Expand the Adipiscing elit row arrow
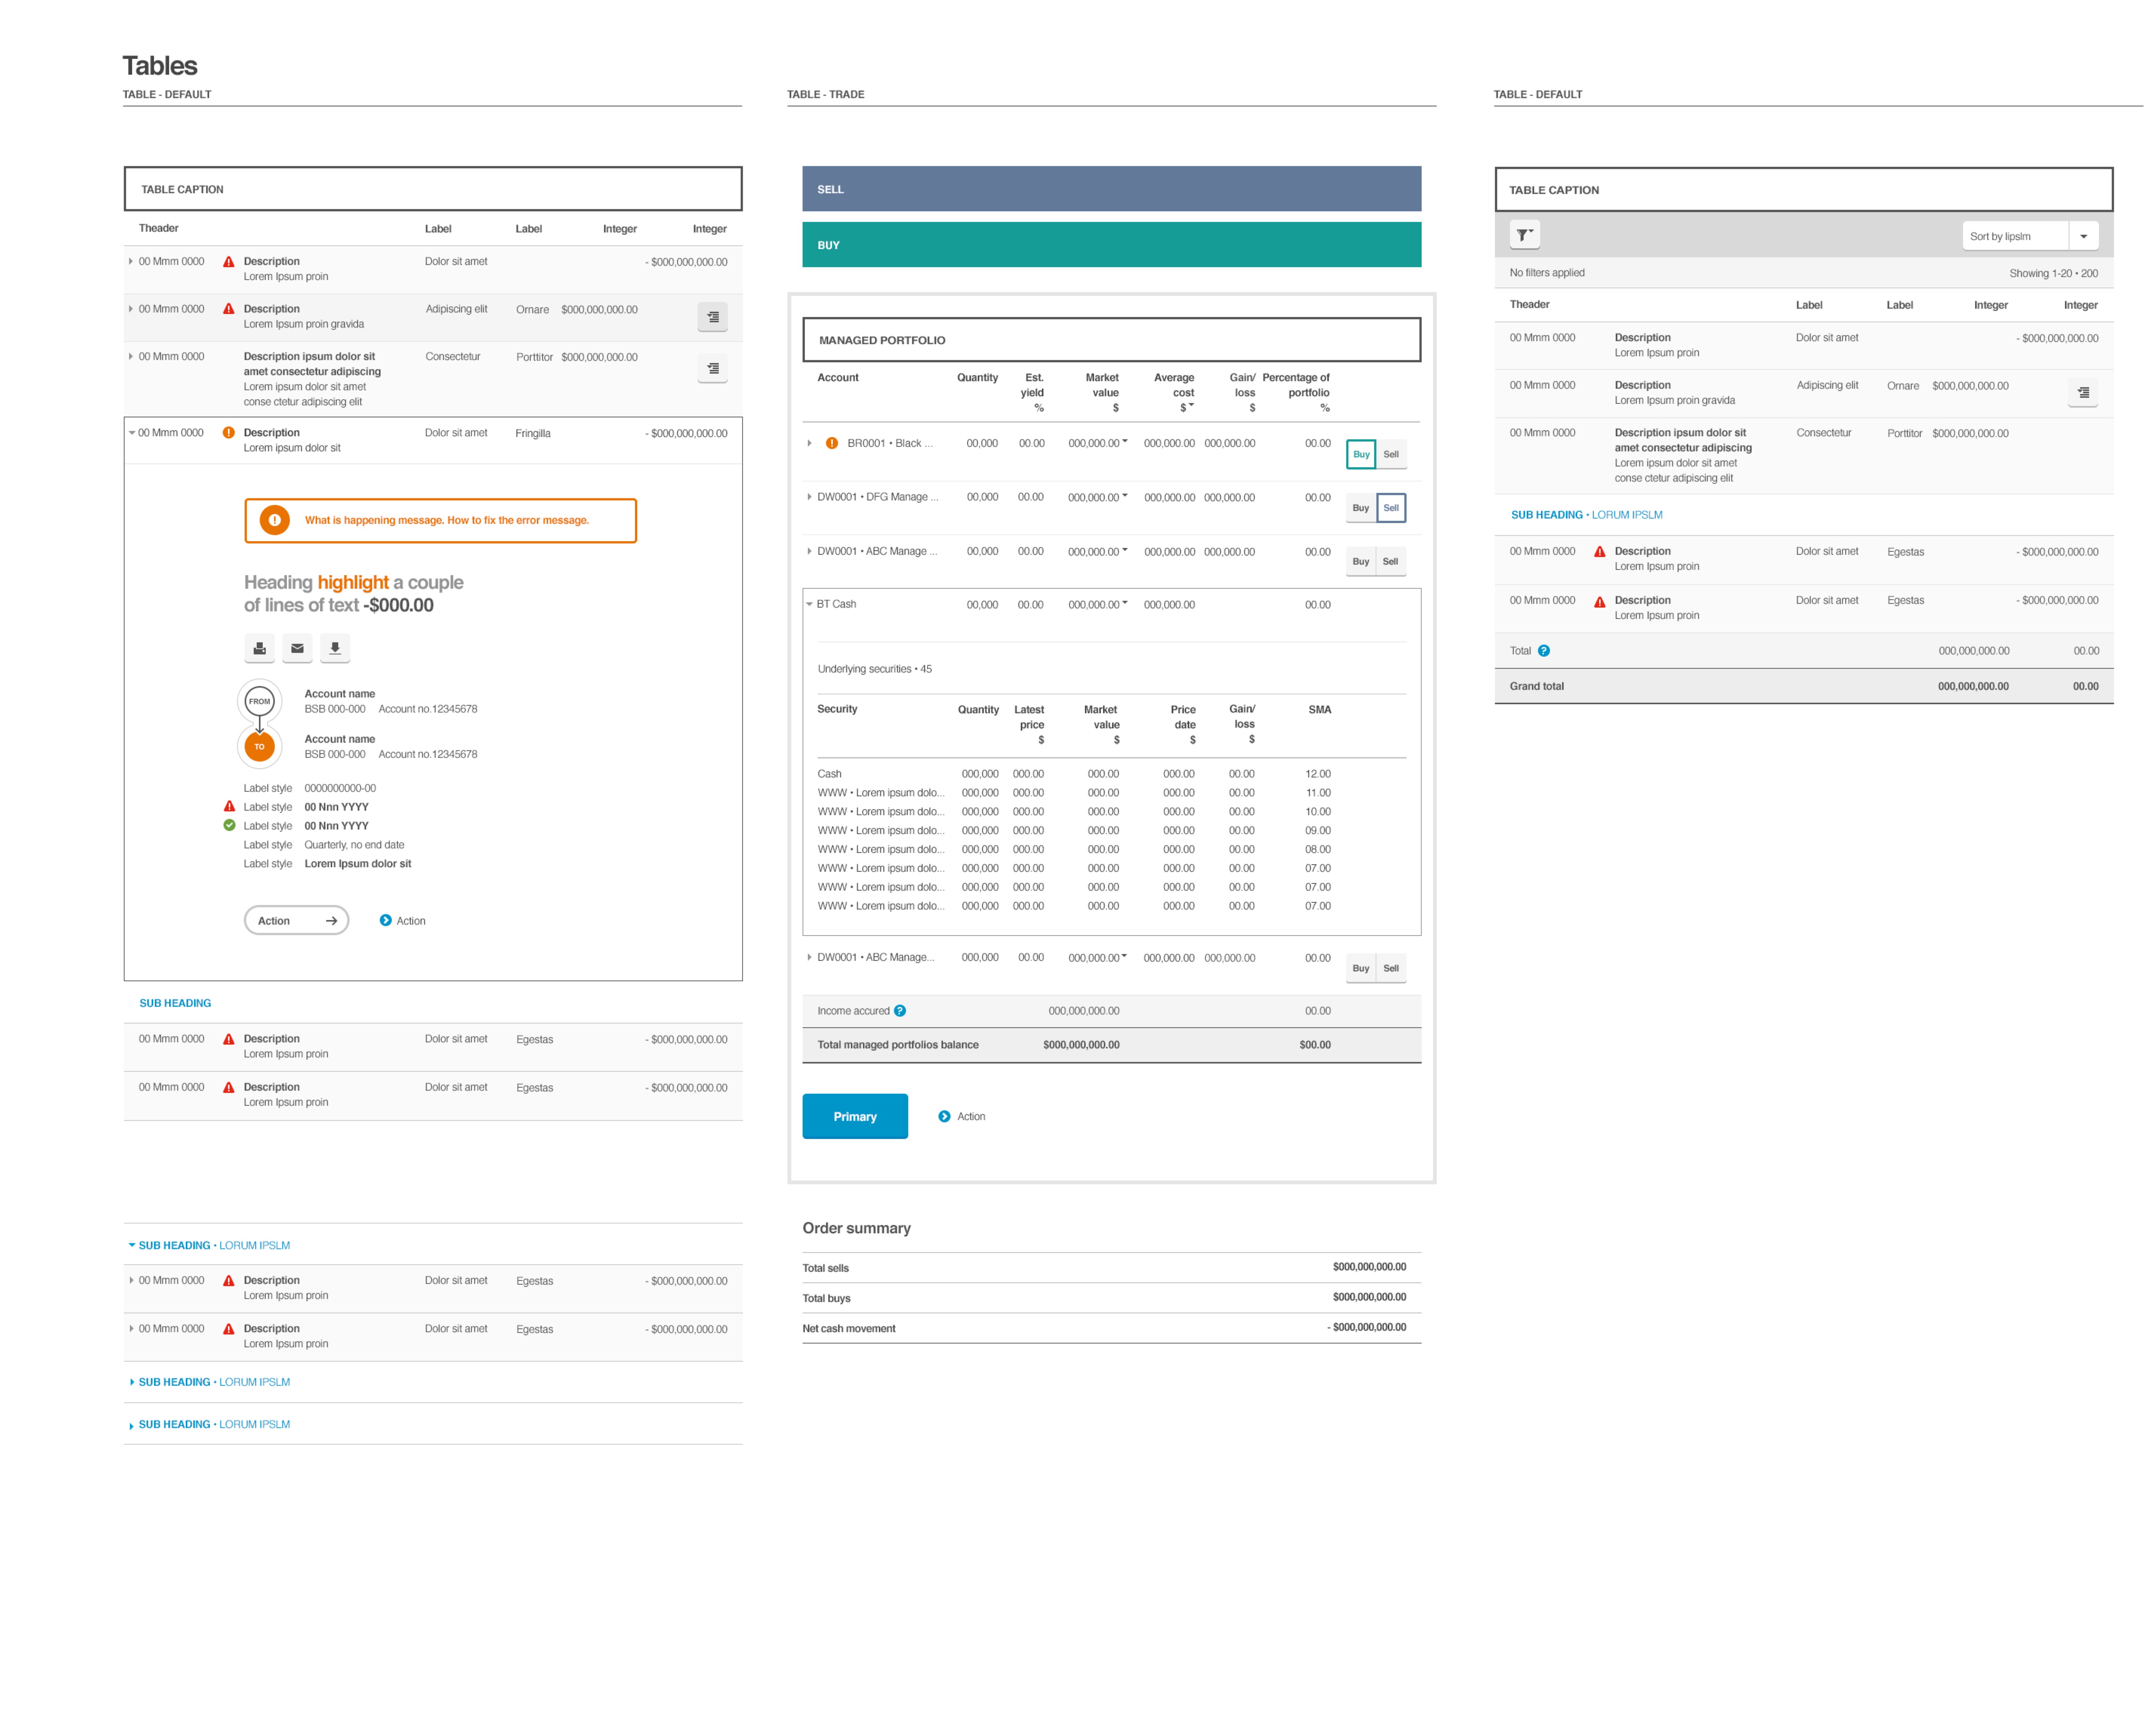The height and width of the screenshot is (1736, 2148). pos(131,309)
